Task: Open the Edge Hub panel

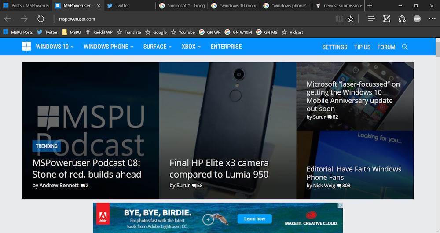Action: 372,19
